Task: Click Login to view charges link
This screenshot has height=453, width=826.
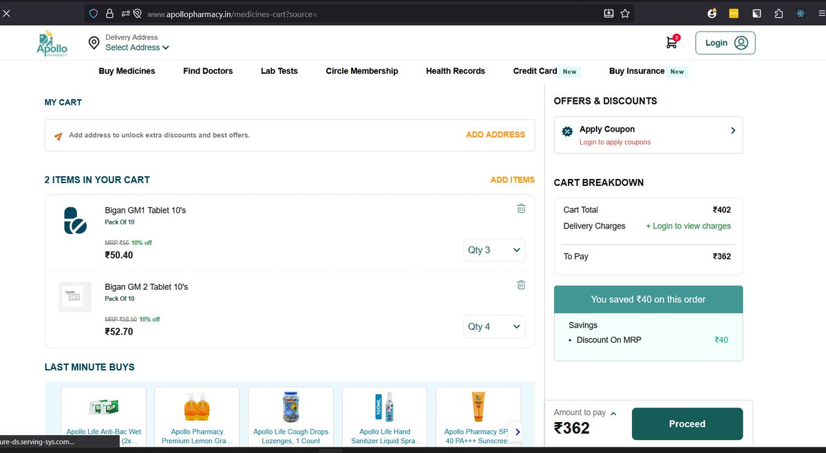Action: 688,226
